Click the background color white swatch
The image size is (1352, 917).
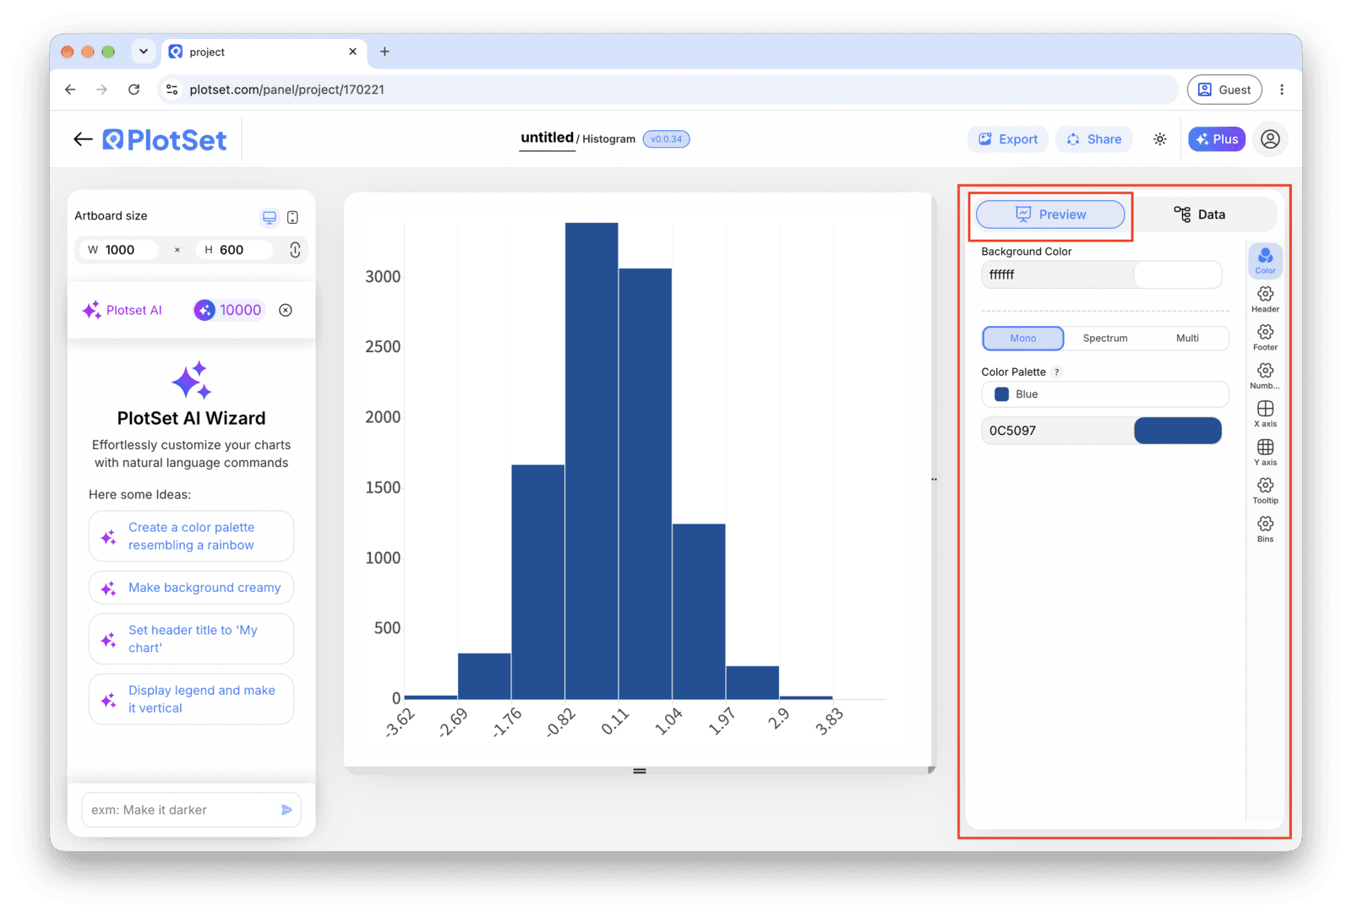1177,274
